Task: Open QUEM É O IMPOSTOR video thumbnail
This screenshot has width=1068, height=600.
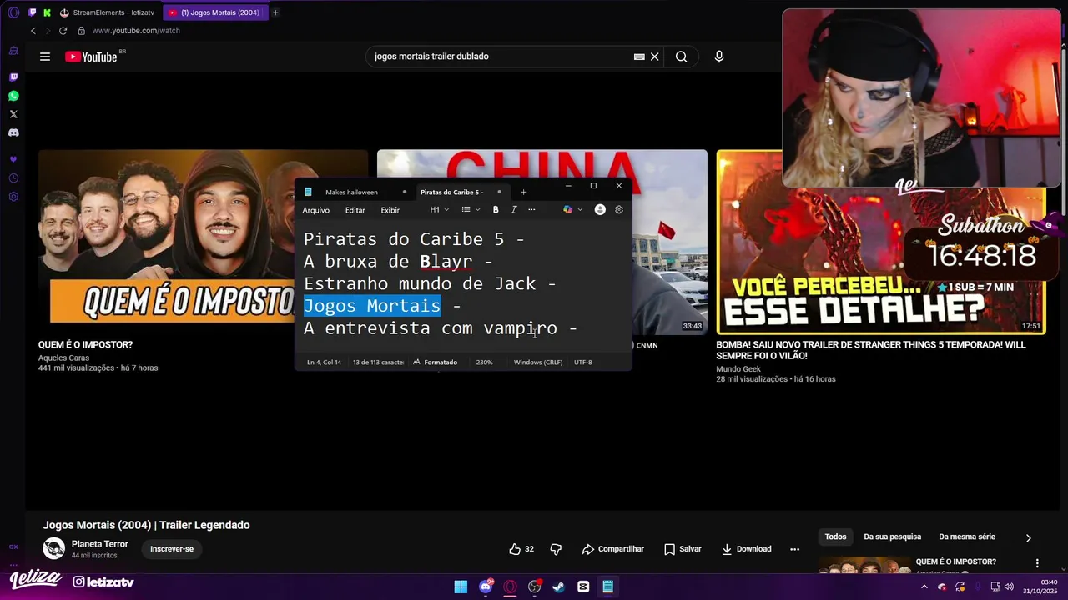Action: point(203,242)
